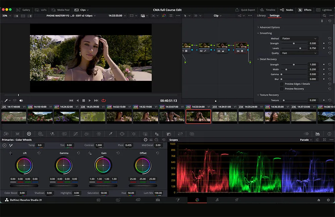Open the Gallery panel
Viewport: 335px width, 217px height.
pos(23,10)
